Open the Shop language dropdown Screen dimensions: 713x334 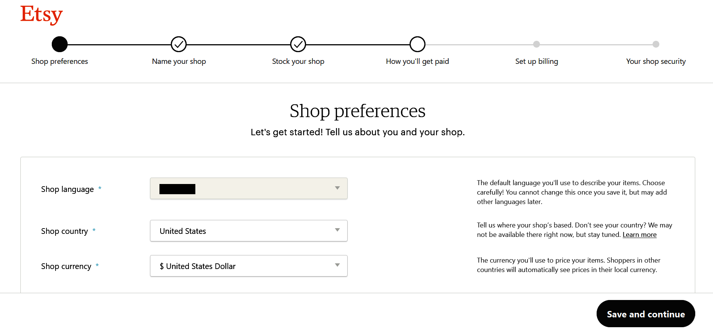click(x=249, y=188)
